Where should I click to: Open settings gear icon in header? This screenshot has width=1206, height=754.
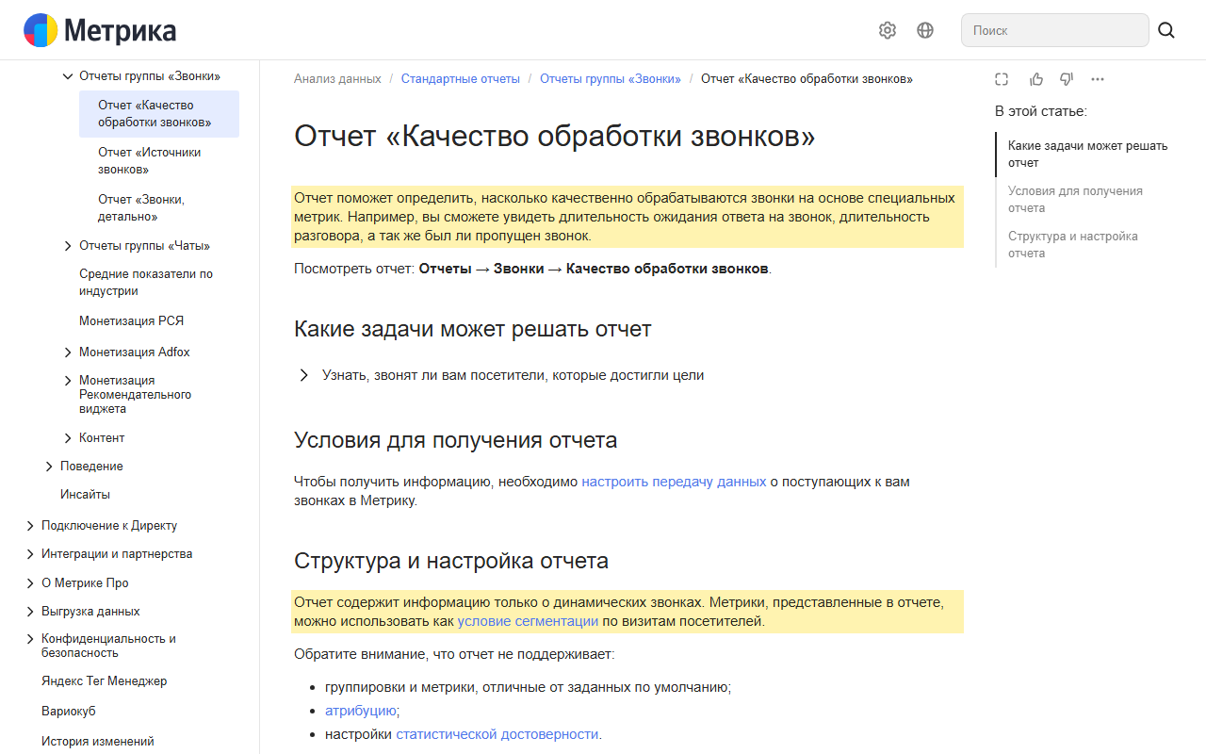point(888,30)
